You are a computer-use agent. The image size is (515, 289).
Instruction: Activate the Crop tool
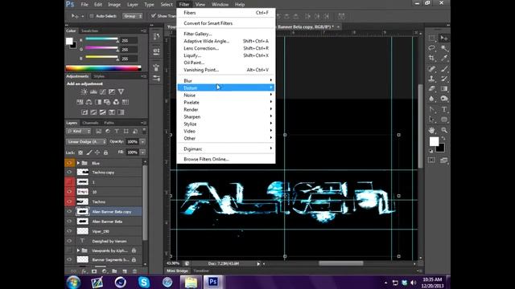point(432,59)
